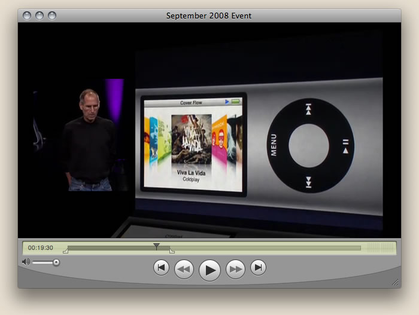Click the green battery icon on iPod screen

point(236,102)
